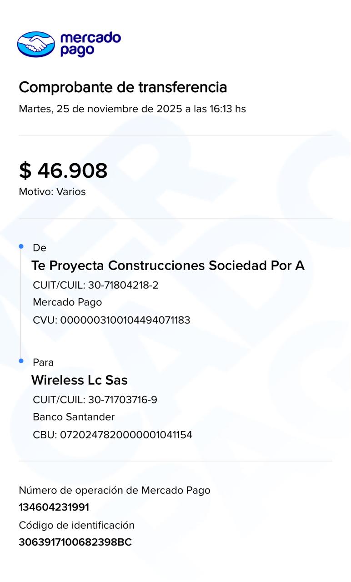Click the blue dot beside "De"
Viewport: 351px width, 582px height.
click(x=21, y=246)
